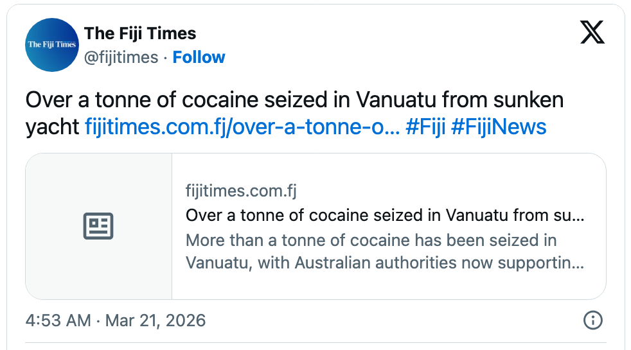Open the link card headline text
The height and width of the screenshot is (350, 631).
[384, 214]
